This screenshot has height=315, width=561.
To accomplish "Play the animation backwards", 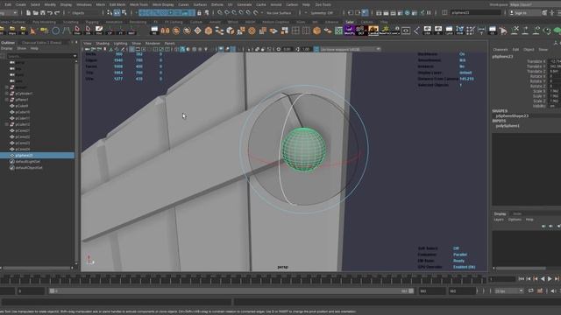I will (x=543, y=278).
